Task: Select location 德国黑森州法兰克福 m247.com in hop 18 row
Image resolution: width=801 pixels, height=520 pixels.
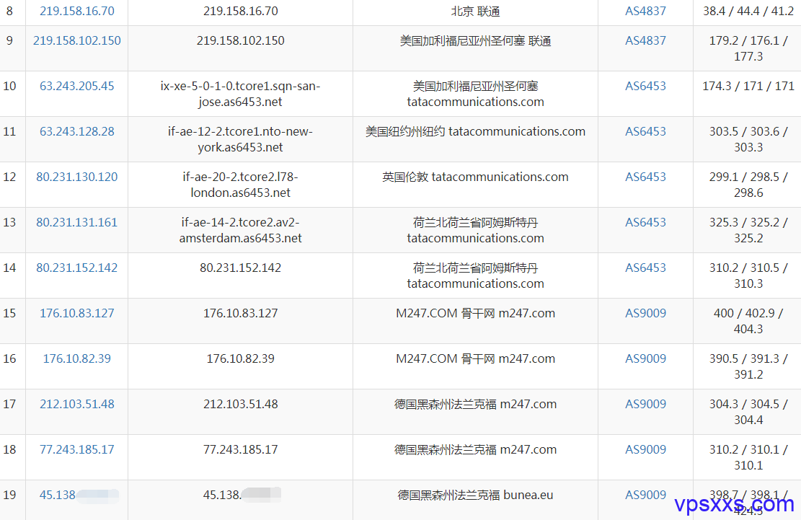Action: point(475,450)
